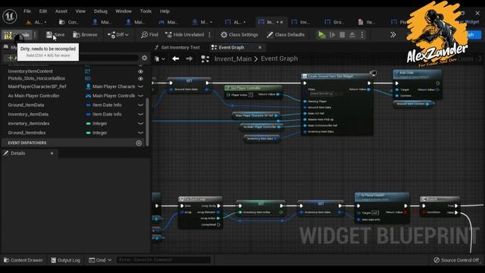Open the File menu

(x=27, y=11)
